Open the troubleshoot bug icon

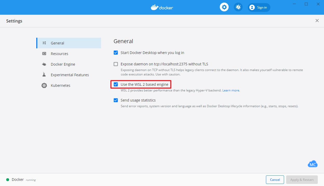[x=238, y=7]
